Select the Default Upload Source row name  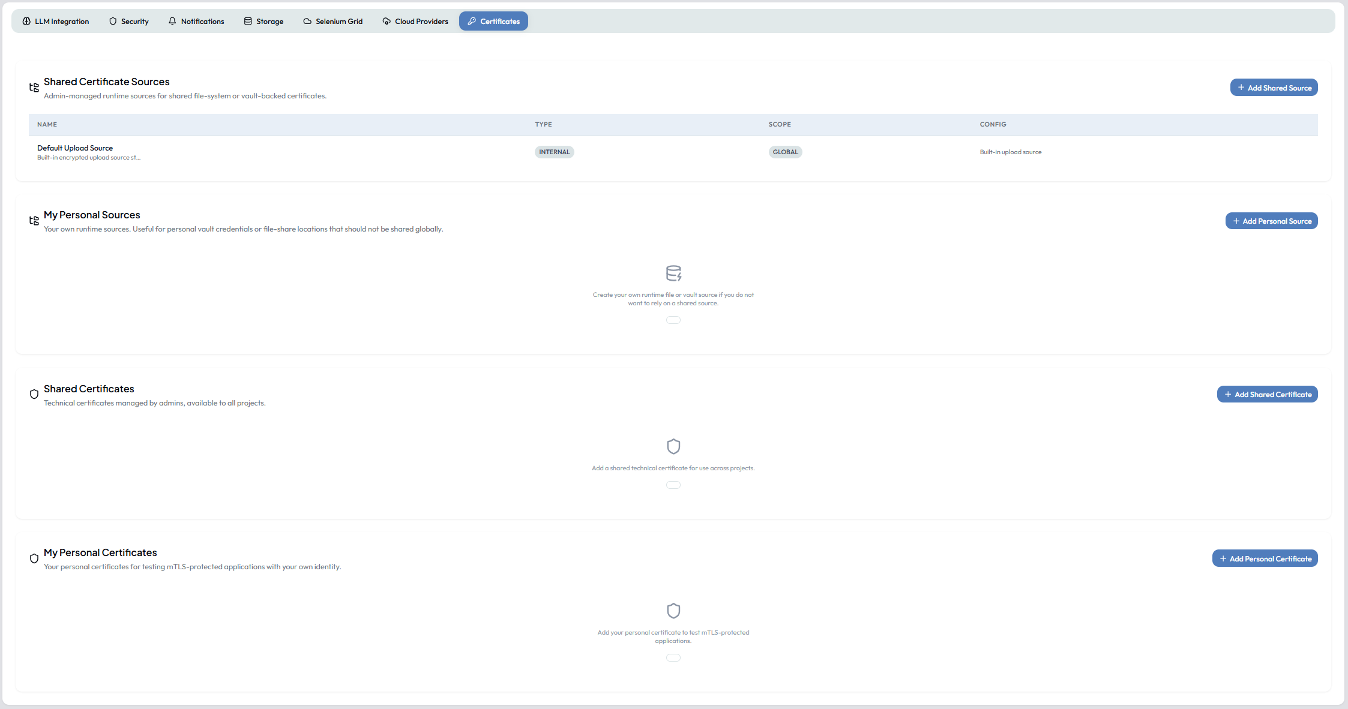tap(75, 148)
